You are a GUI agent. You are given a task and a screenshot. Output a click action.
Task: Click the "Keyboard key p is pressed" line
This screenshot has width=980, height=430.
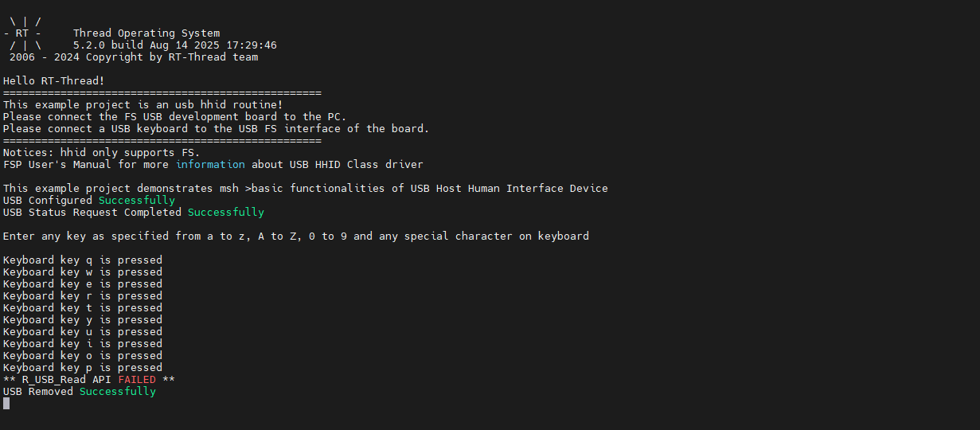[x=83, y=368]
